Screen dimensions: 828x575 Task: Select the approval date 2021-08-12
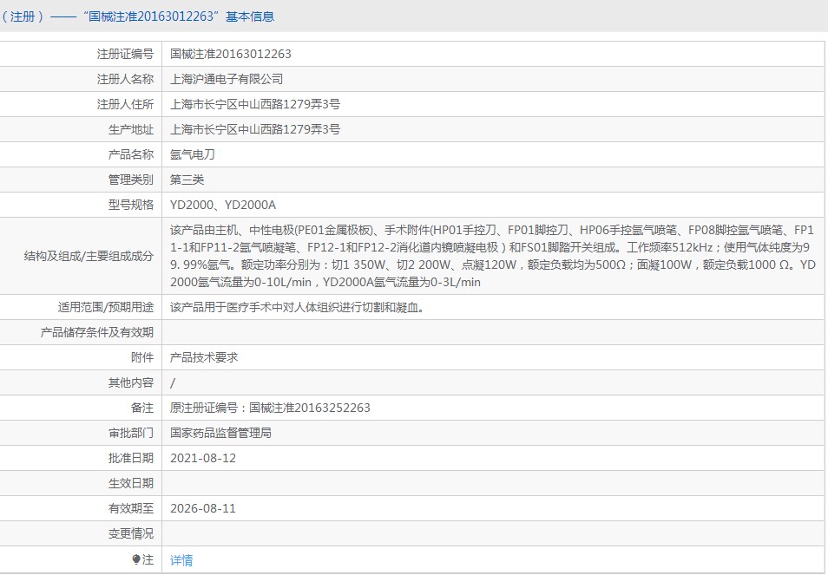(x=203, y=458)
